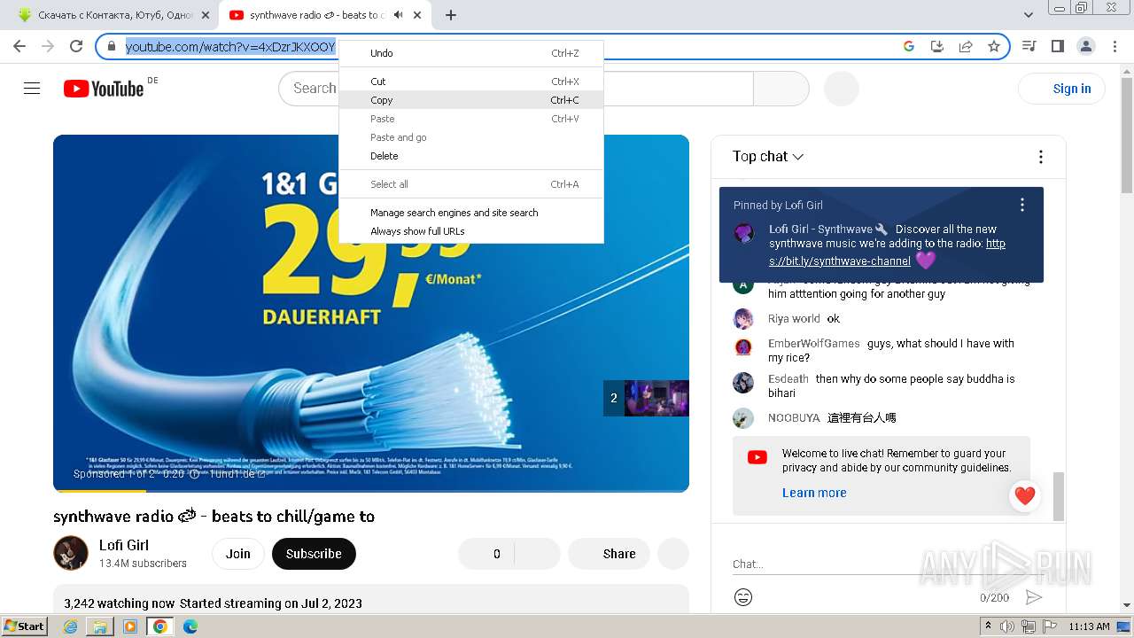Screen dimensions: 1134x638
Task: Open the Lofi Girl channel name link
Action: pyautogui.click(x=124, y=545)
